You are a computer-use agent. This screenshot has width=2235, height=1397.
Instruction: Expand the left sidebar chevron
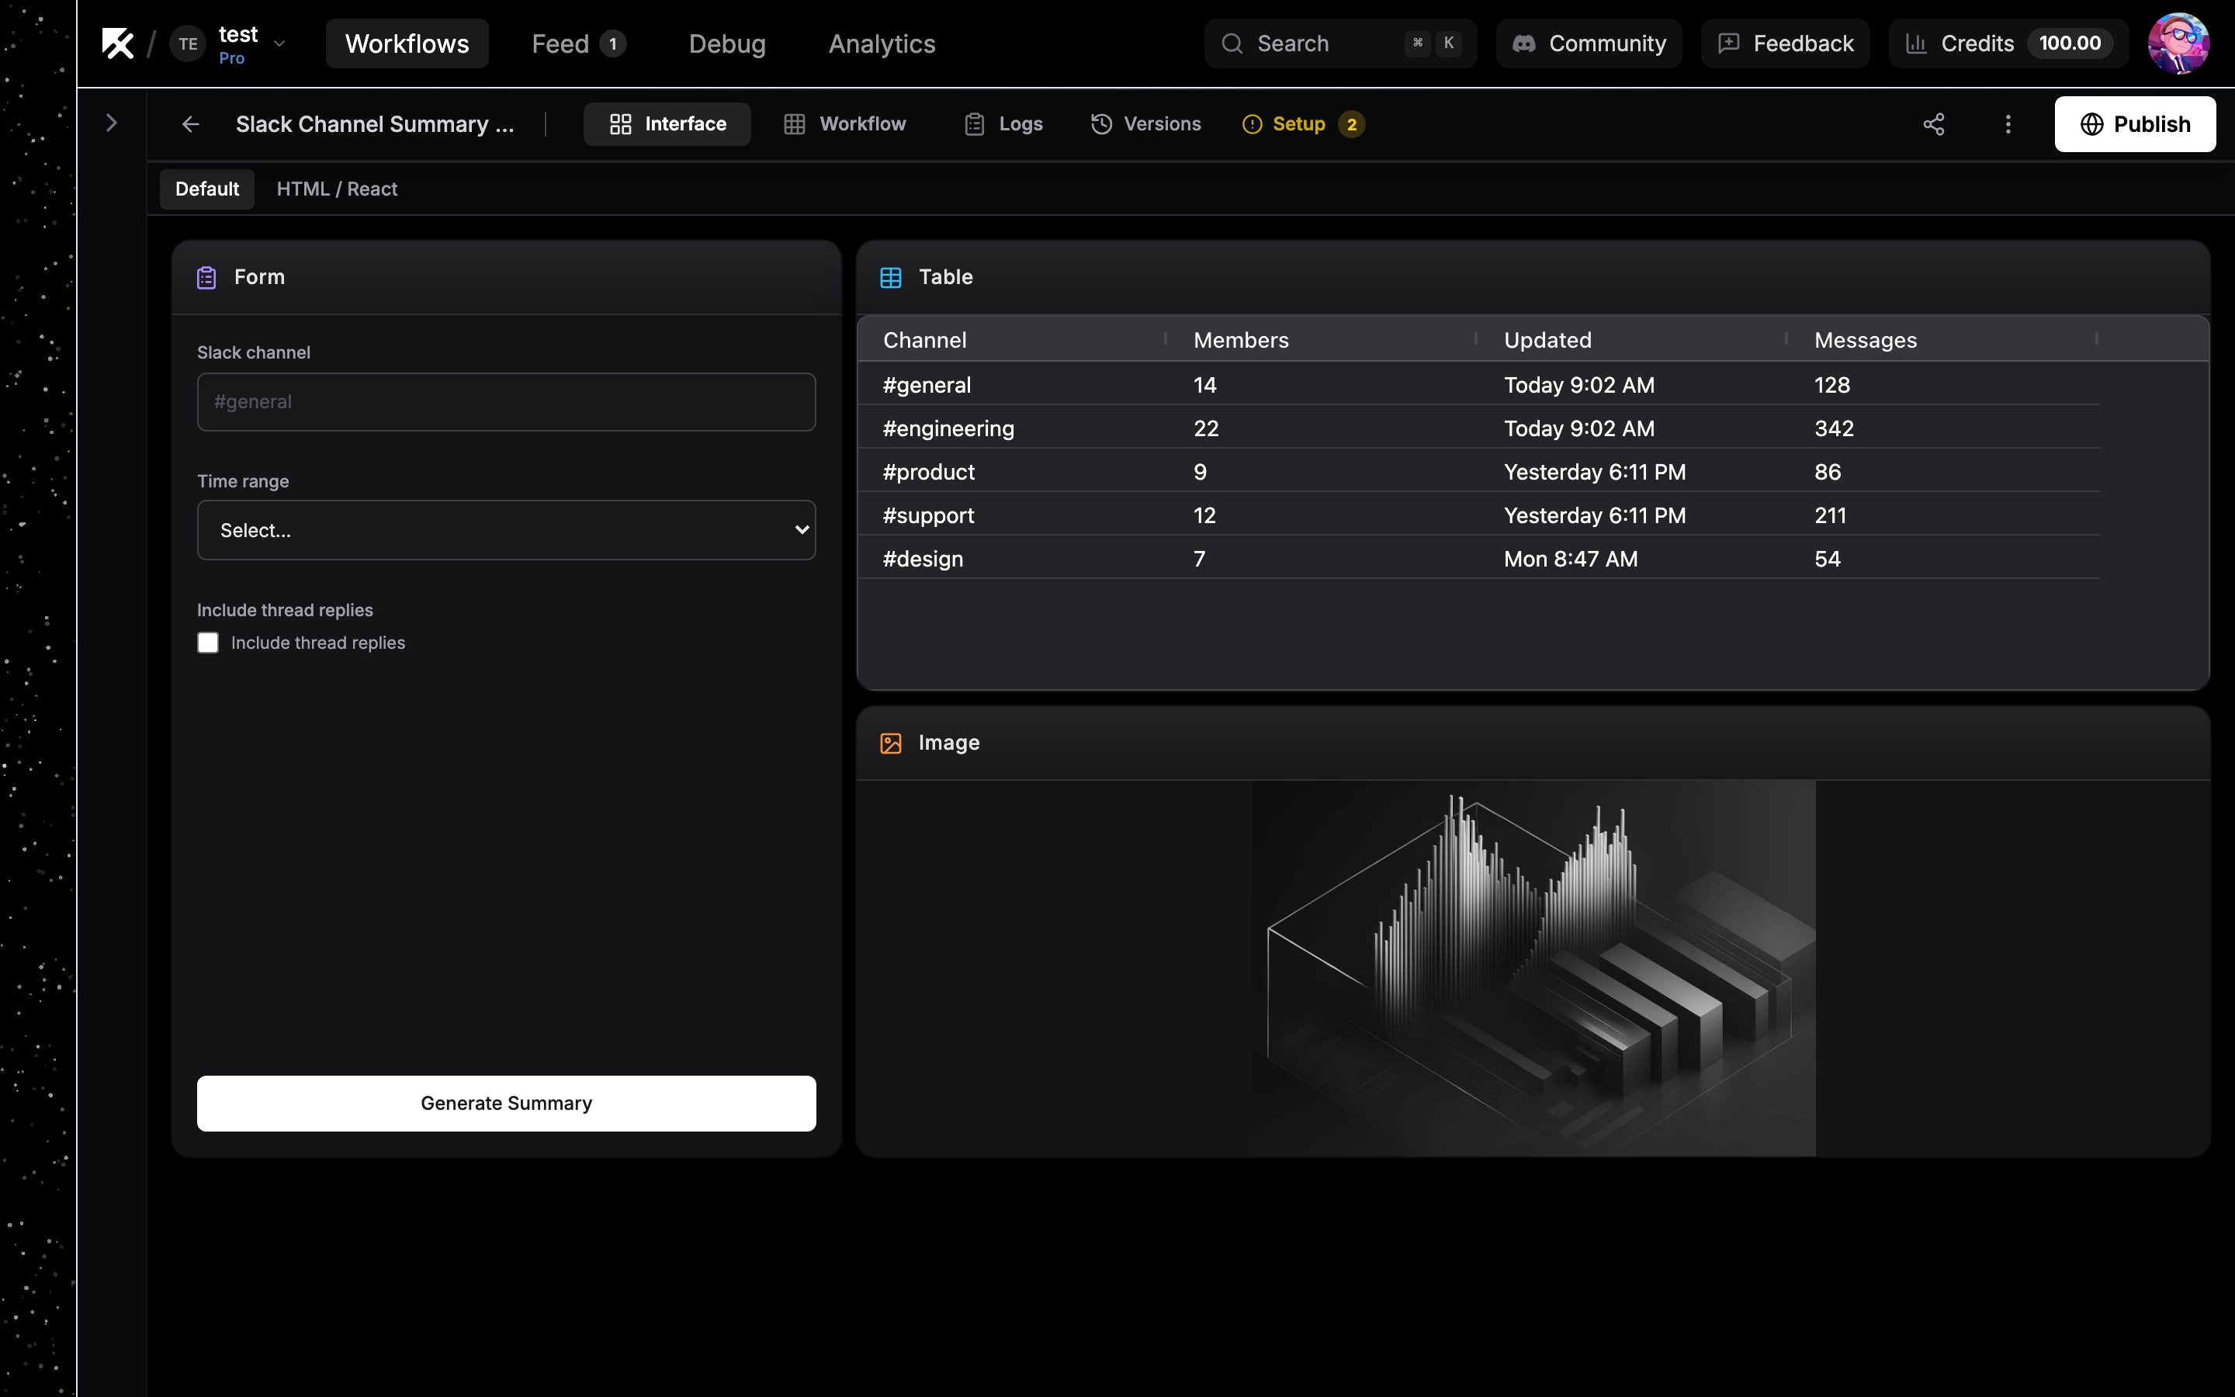(x=112, y=123)
